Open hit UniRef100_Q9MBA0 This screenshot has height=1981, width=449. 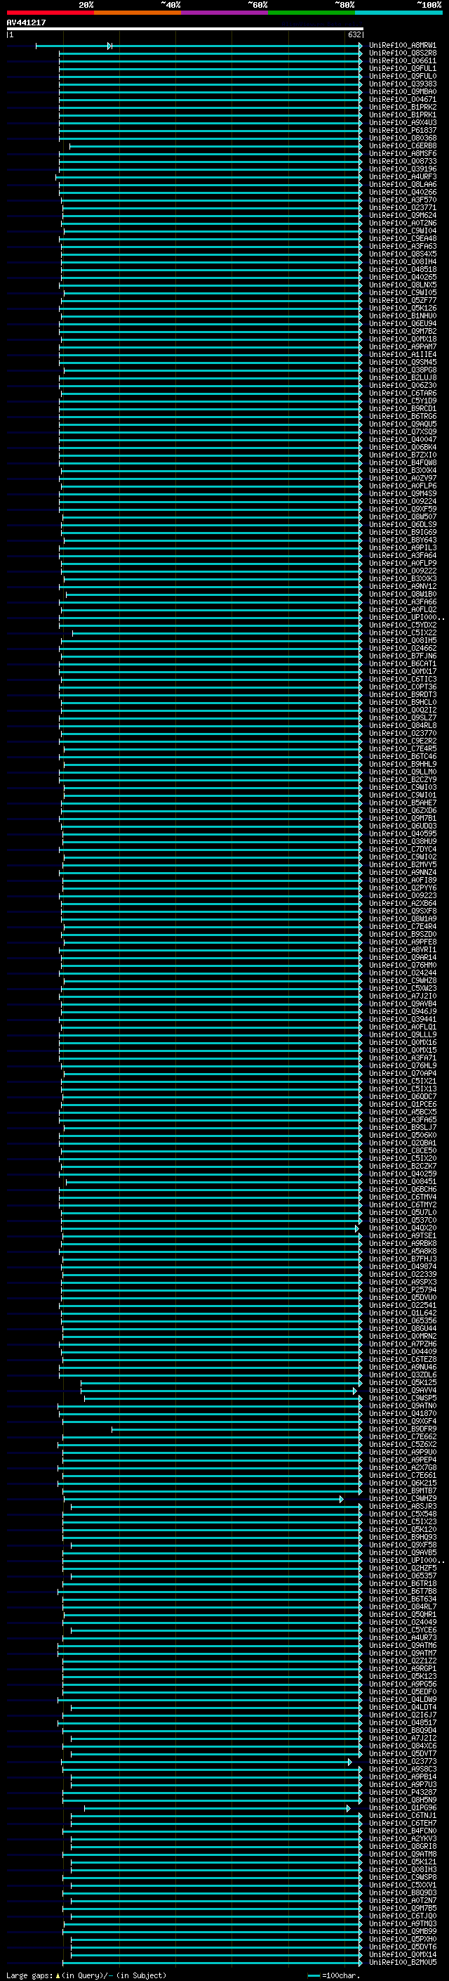click(402, 91)
